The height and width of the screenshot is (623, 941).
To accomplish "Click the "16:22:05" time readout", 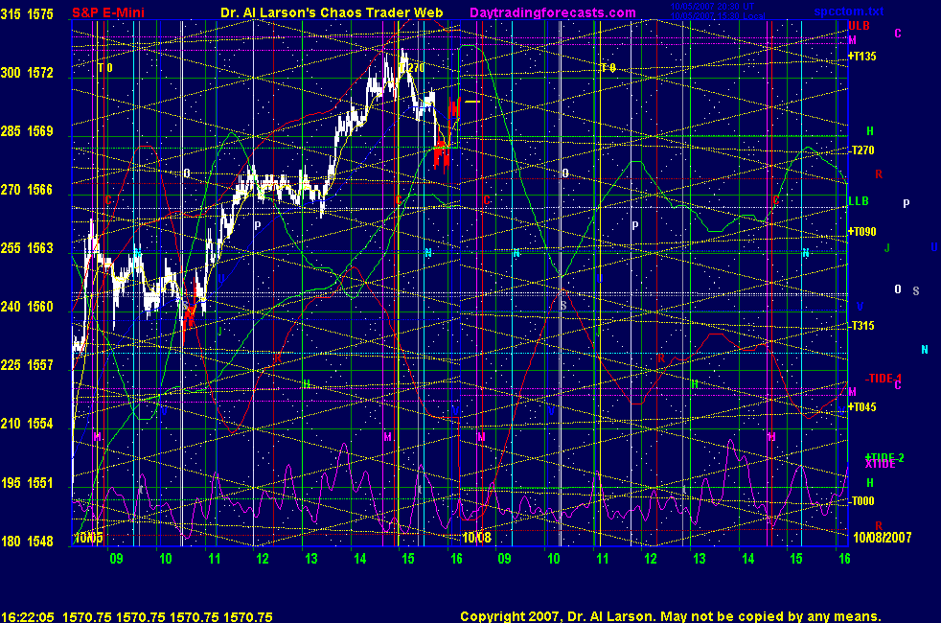I will 28,617.
